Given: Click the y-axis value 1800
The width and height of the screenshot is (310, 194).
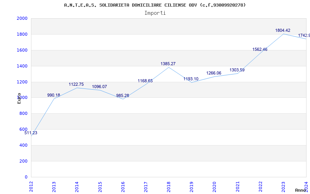Looking at the screenshot, I should tap(22, 34).
